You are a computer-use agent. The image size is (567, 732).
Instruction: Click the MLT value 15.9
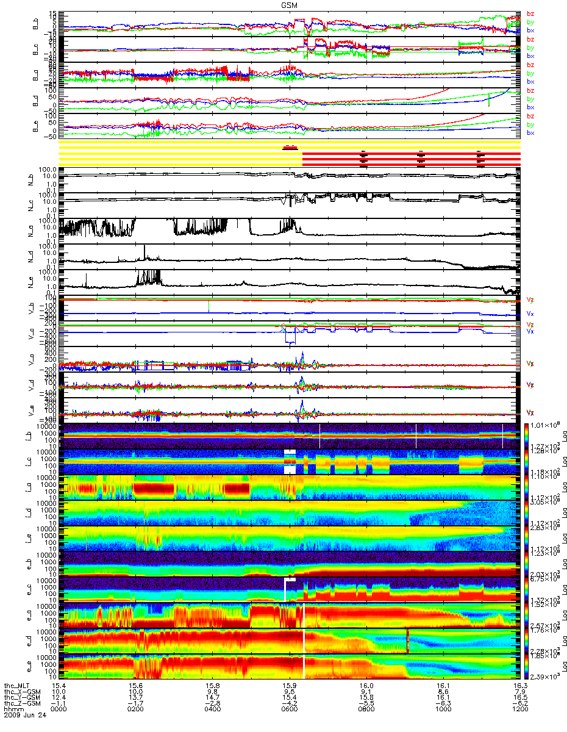tap(289, 685)
